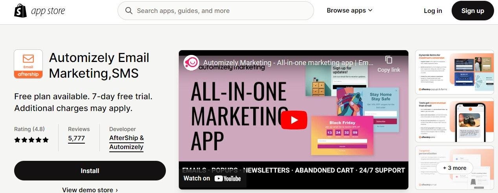498x193 pixels.
Task: Open the Automizely channel avatar icon
Action: coord(192,63)
